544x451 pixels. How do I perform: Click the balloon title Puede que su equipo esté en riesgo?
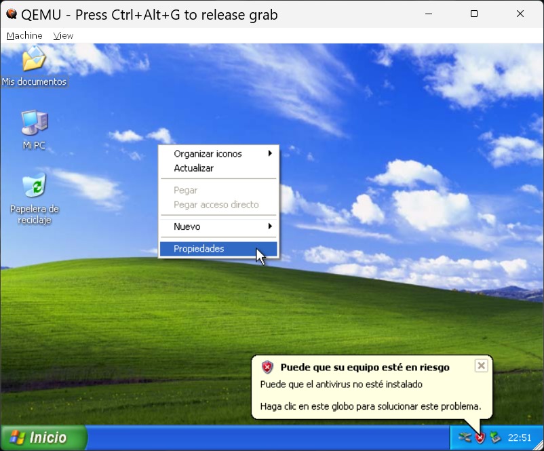coord(365,367)
